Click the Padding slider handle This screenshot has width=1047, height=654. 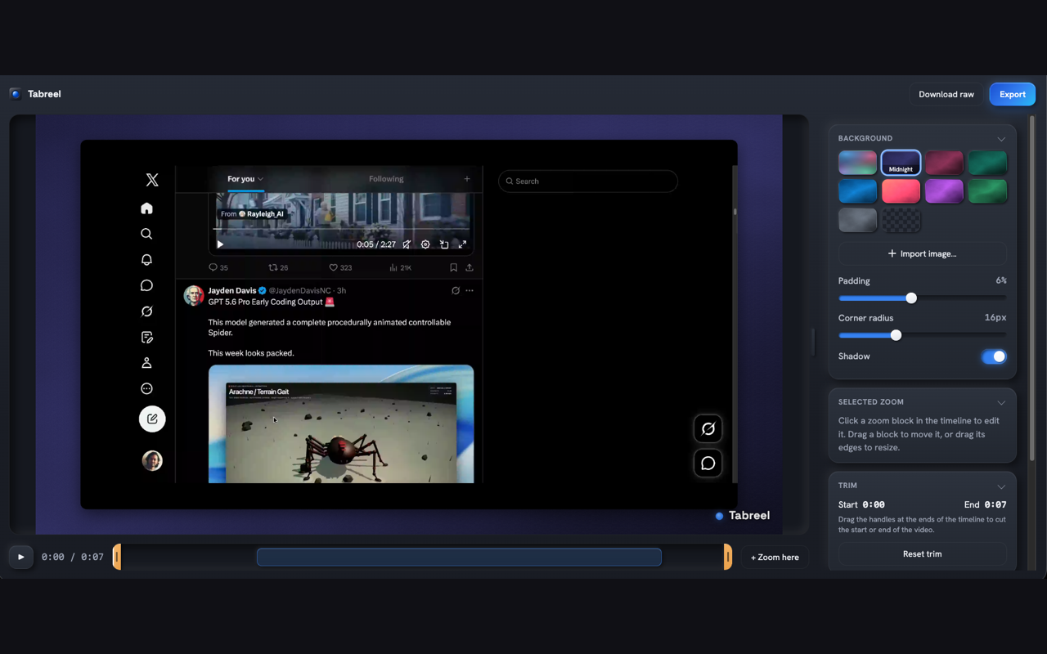pos(911,298)
